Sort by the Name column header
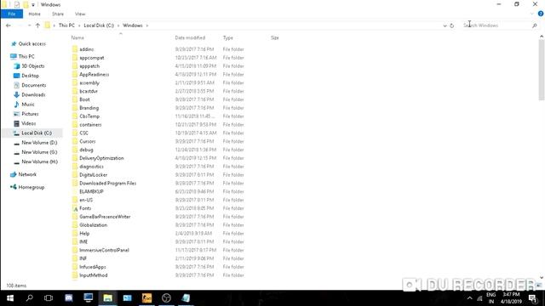Viewport: 545px width, 306px height. point(77,37)
